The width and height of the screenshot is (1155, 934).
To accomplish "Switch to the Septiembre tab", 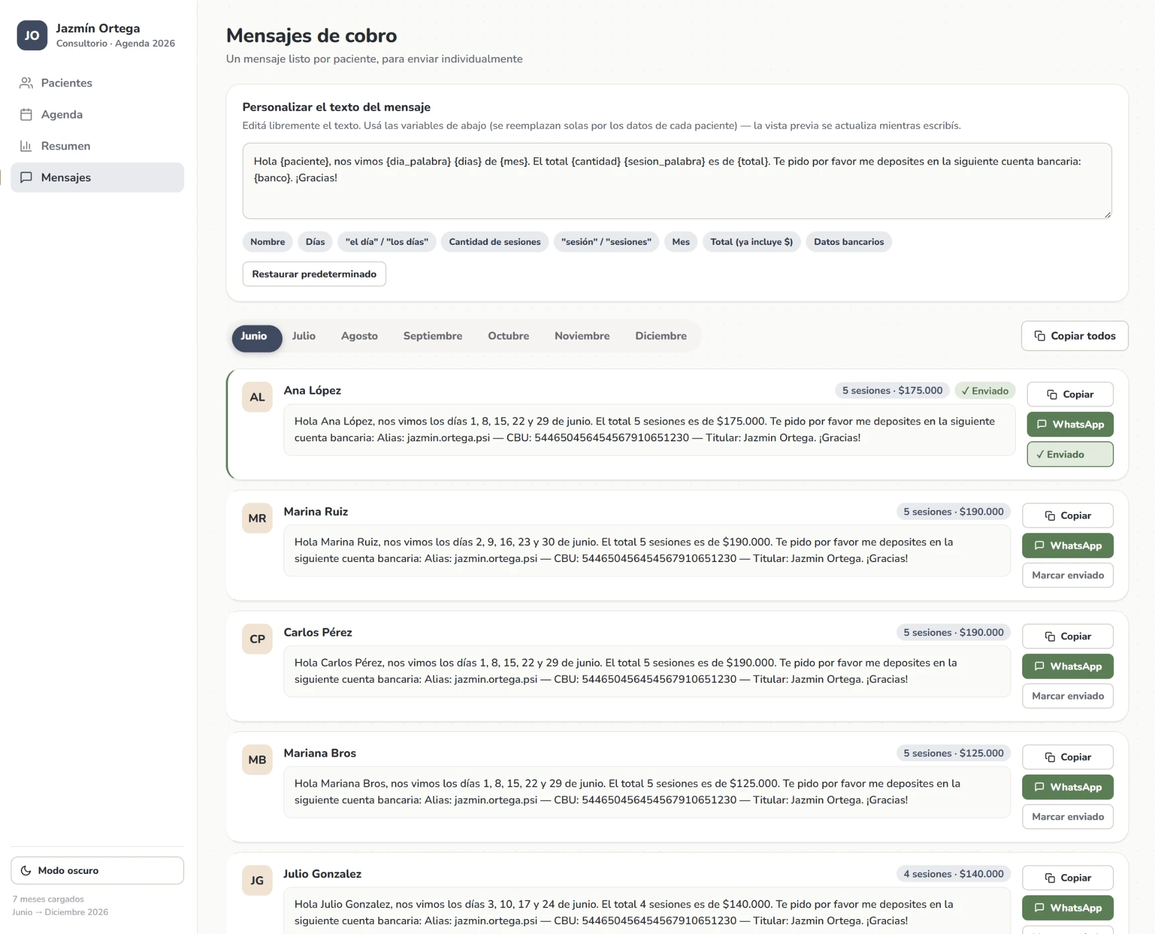I will click(433, 336).
